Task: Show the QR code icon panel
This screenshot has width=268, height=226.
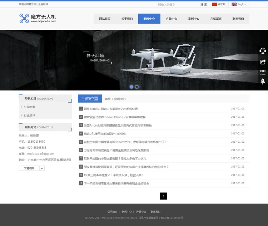Action: (x=263, y=72)
